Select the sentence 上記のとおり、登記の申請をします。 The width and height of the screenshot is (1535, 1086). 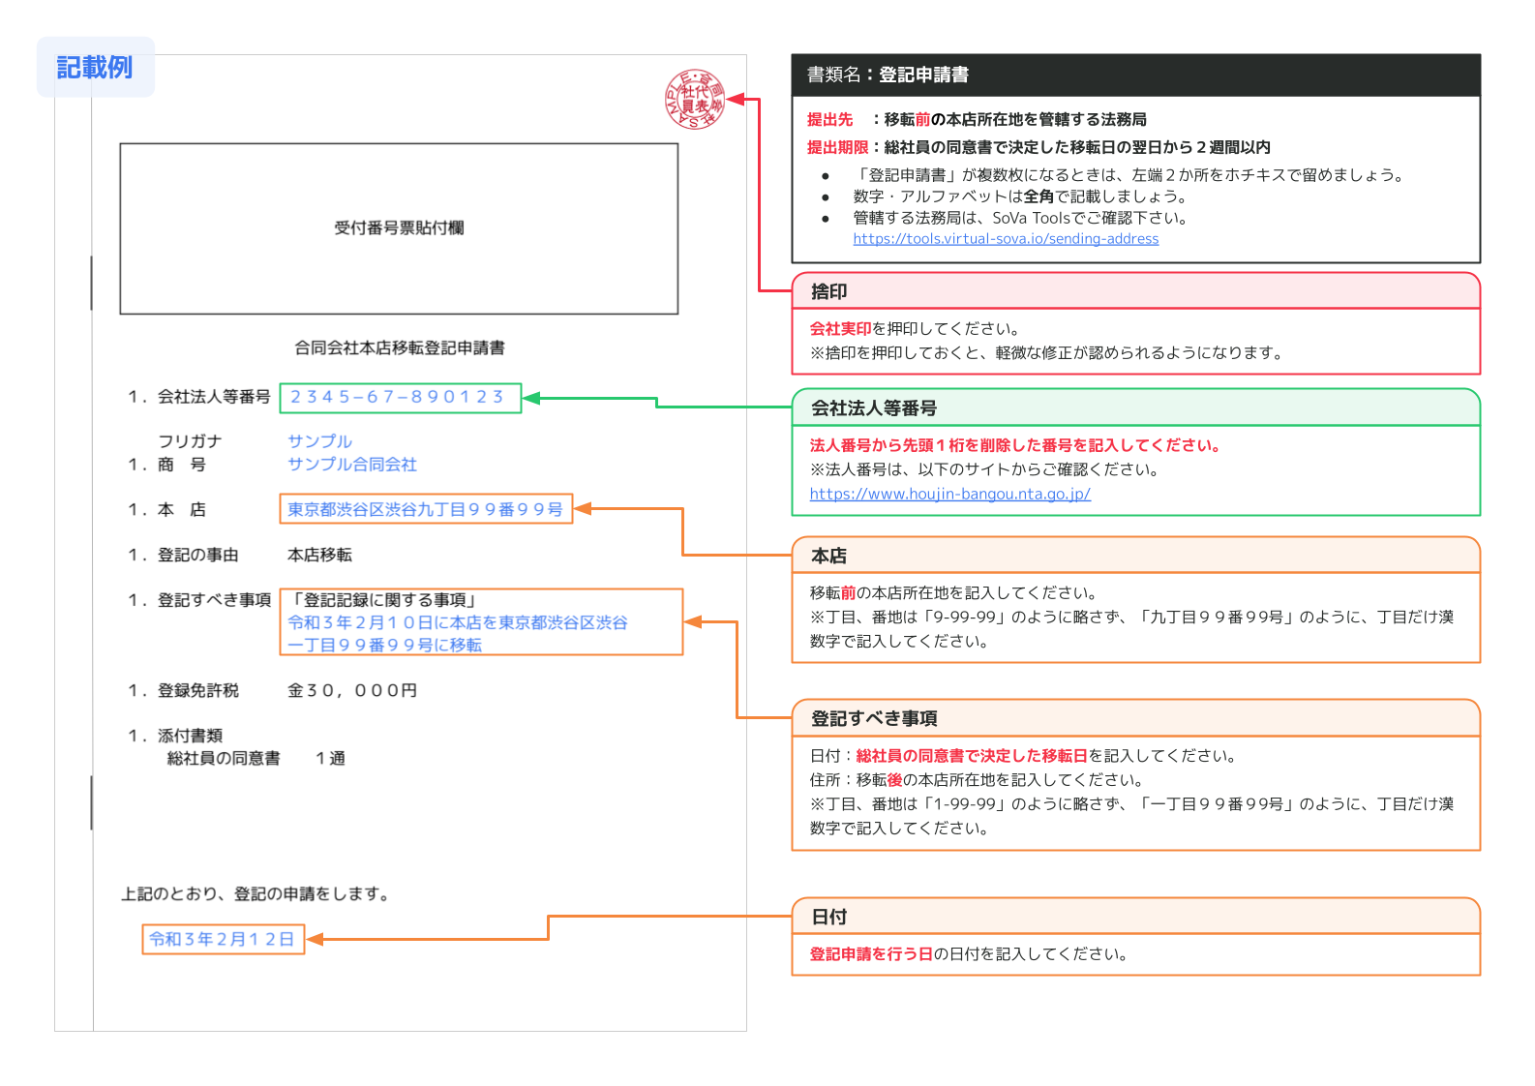256,894
